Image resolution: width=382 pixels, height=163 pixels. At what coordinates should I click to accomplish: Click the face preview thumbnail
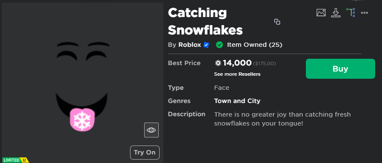(82, 83)
